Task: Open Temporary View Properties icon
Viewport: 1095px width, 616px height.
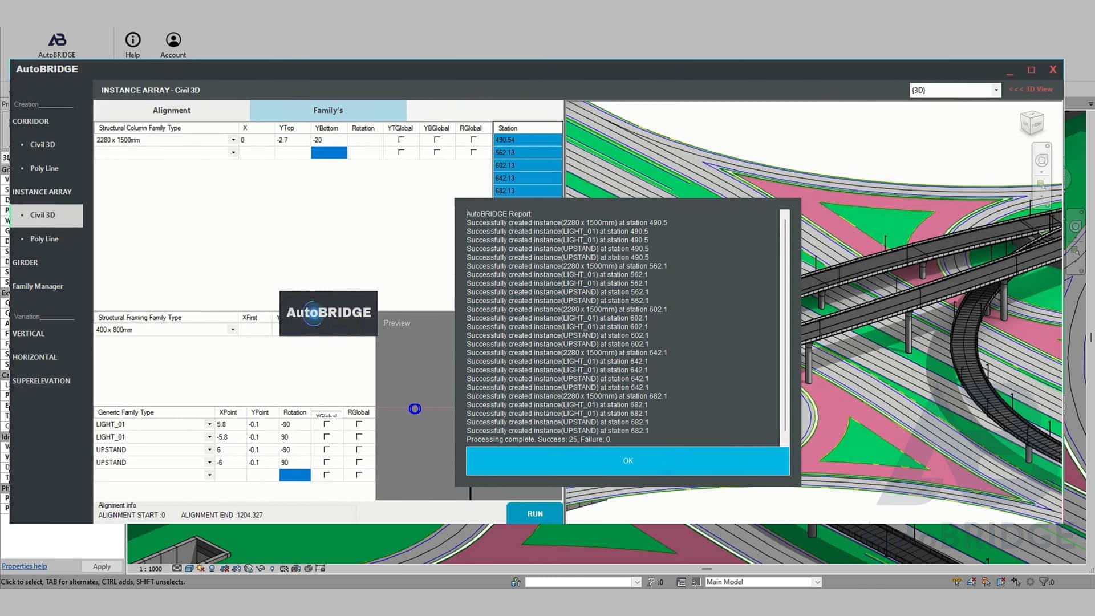Action: (284, 568)
